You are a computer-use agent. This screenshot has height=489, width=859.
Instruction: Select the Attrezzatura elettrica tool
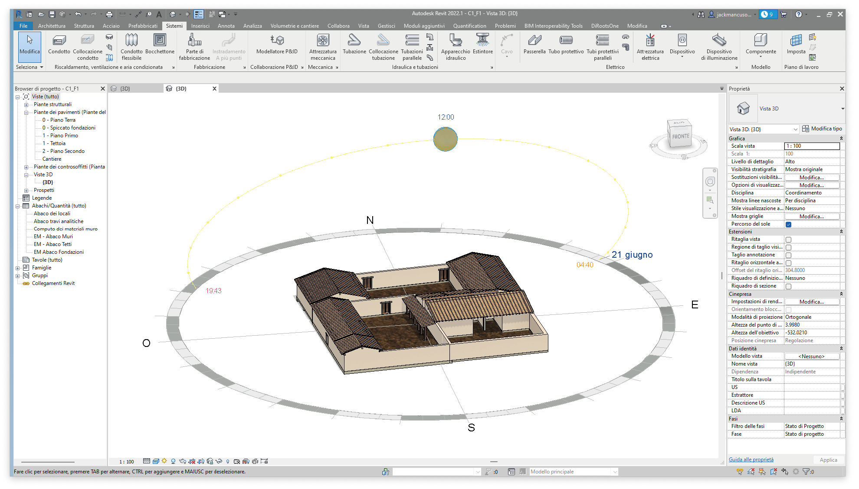pyautogui.click(x=650, y=48)
